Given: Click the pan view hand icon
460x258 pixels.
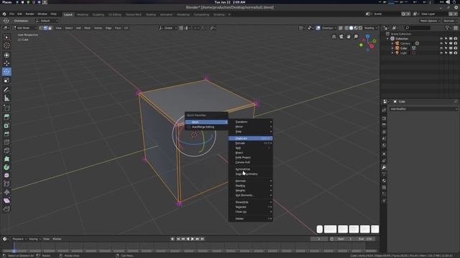Looking at the screenshot, I should (349, 37).
